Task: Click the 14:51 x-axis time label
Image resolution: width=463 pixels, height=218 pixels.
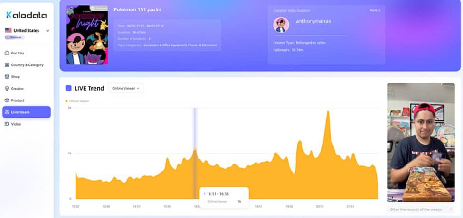Action: pyautogui.click(x=137, y=206)
